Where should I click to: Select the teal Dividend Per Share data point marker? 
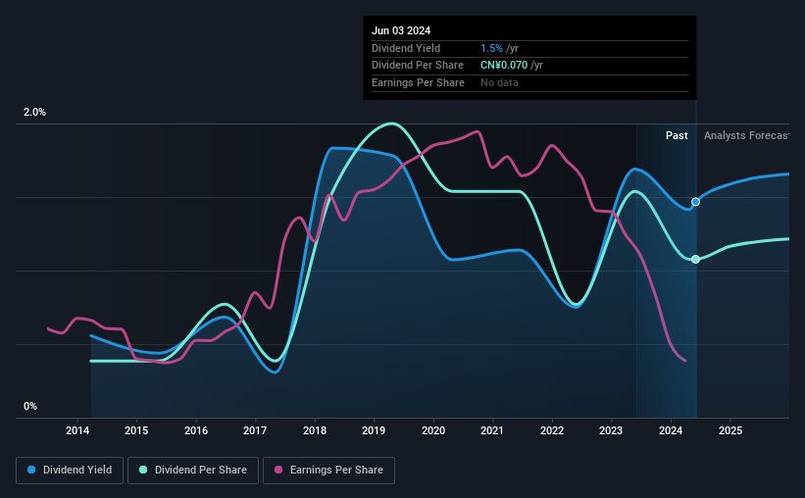coord(695,259)
